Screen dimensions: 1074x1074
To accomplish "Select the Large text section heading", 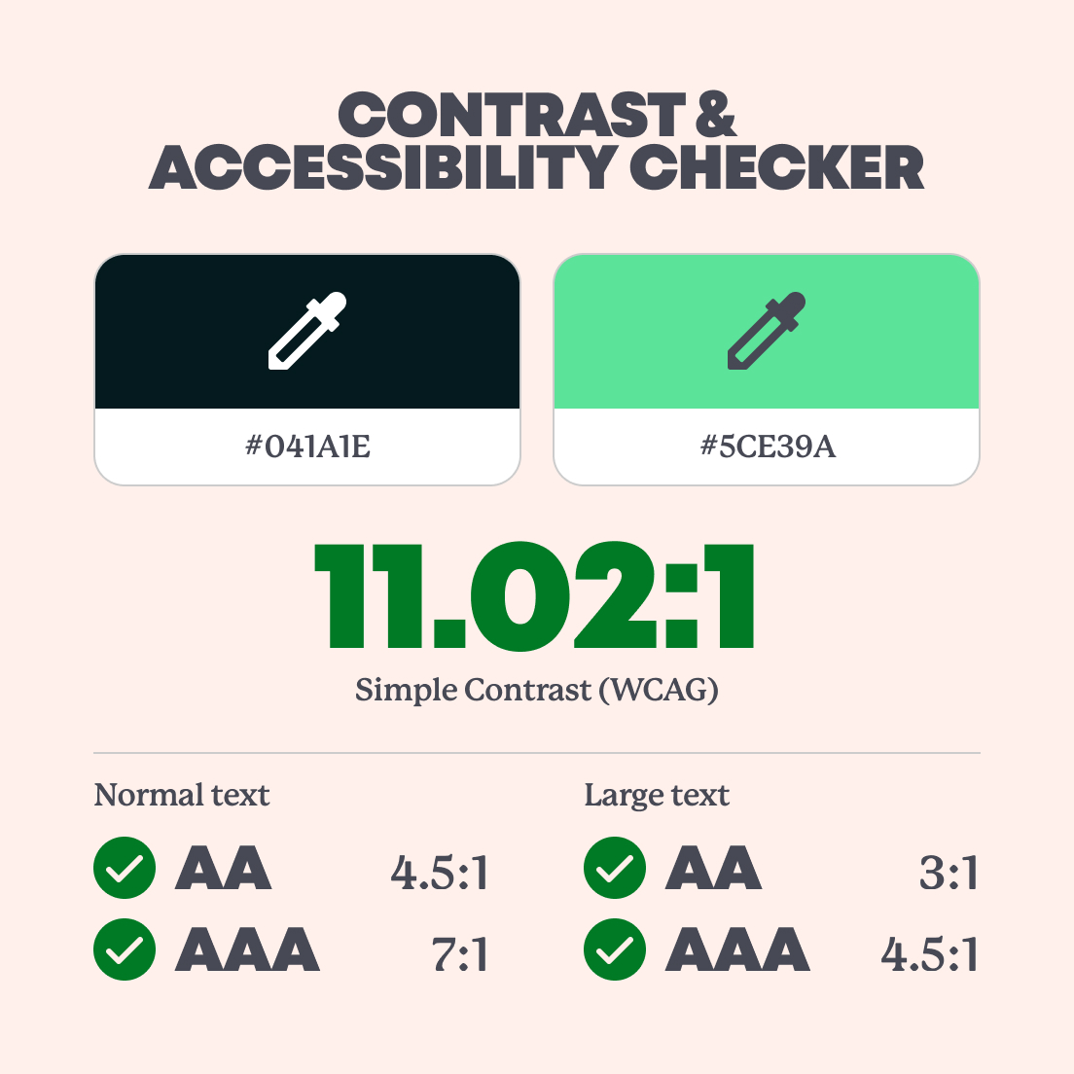I will coord(657,796).
